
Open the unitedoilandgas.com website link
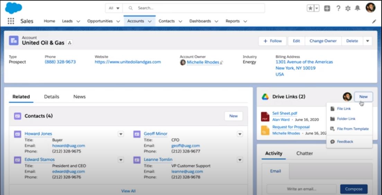click(128, 62)
